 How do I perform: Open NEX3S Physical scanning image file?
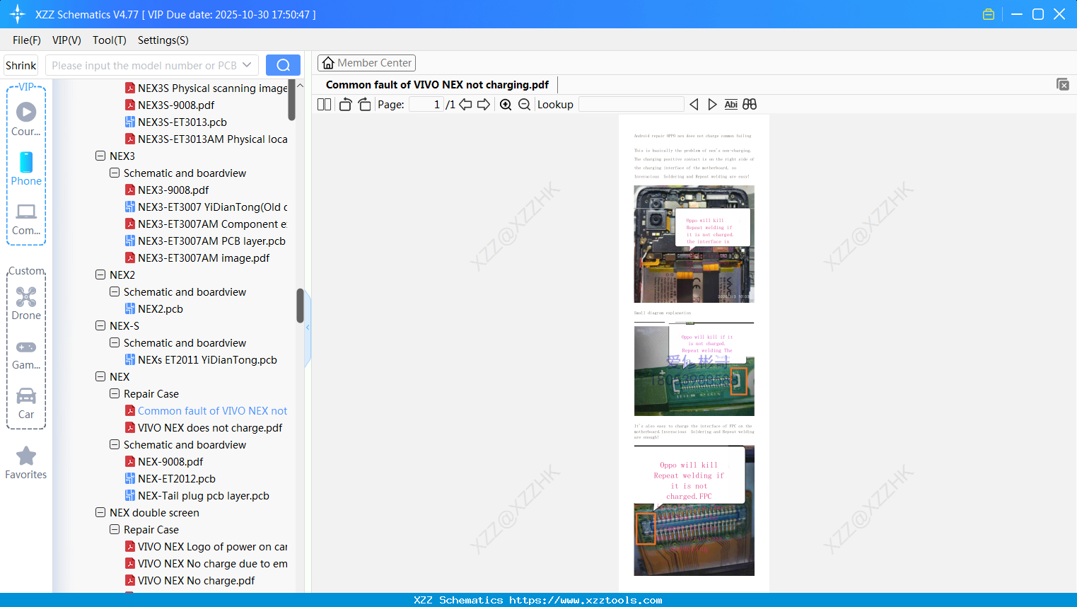pos(212,88)
